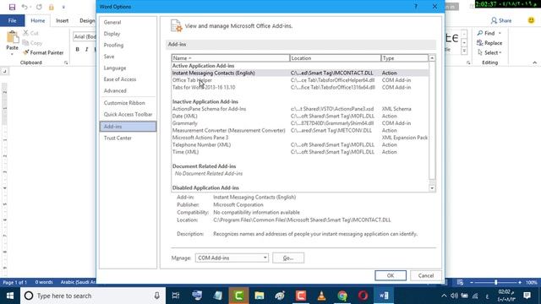The image size is (541, 304).
Task: Open VLC media player from taskbar
Action: (x=321, y=296)
